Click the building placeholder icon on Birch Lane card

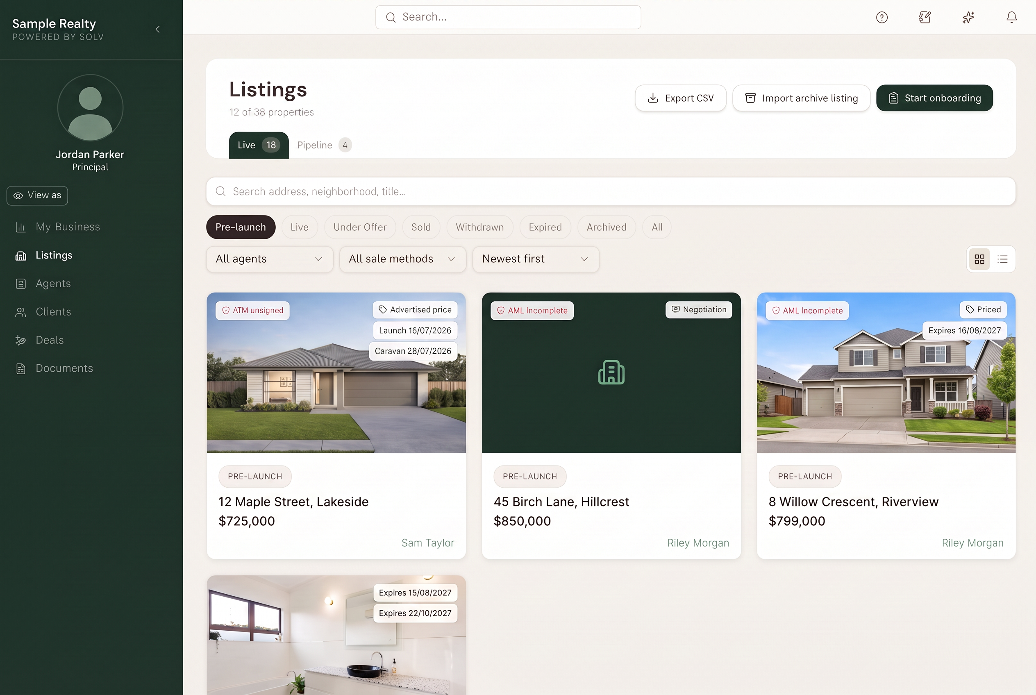611,372
